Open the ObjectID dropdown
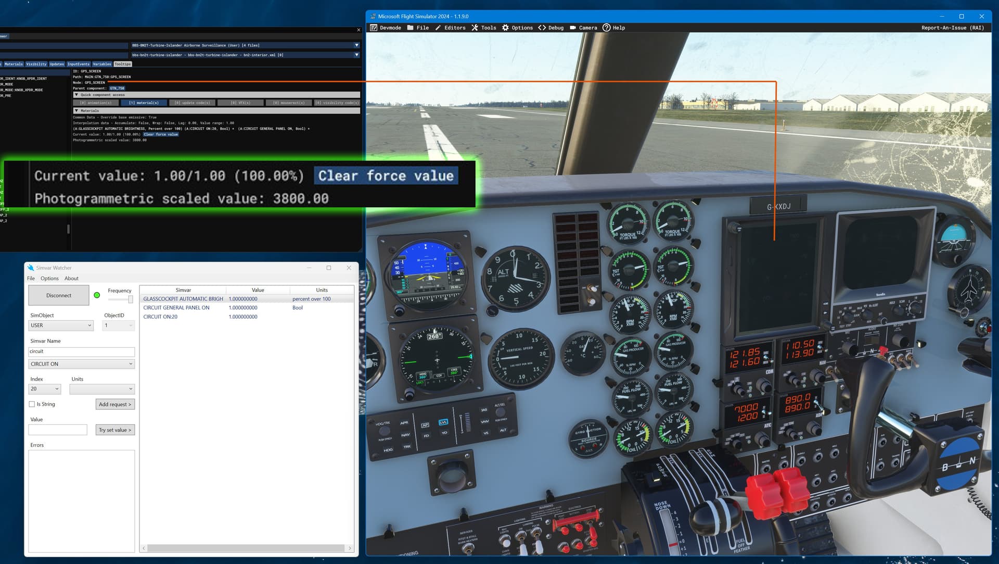This screenshot has height=564, width=999. 119,325
